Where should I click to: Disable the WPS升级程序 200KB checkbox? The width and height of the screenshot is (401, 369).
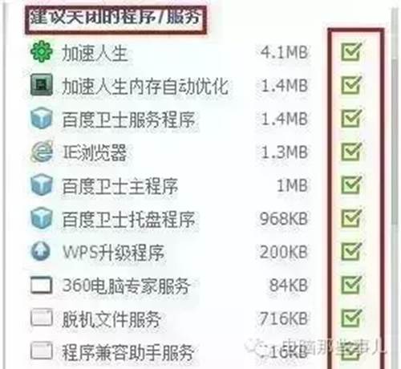point(351,251)
